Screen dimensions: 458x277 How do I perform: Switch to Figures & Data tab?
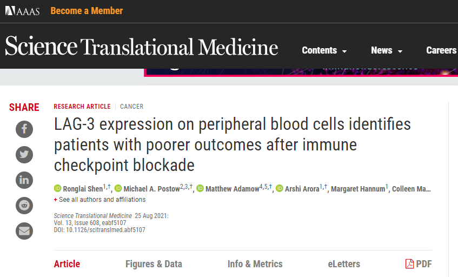click(154, 264)
